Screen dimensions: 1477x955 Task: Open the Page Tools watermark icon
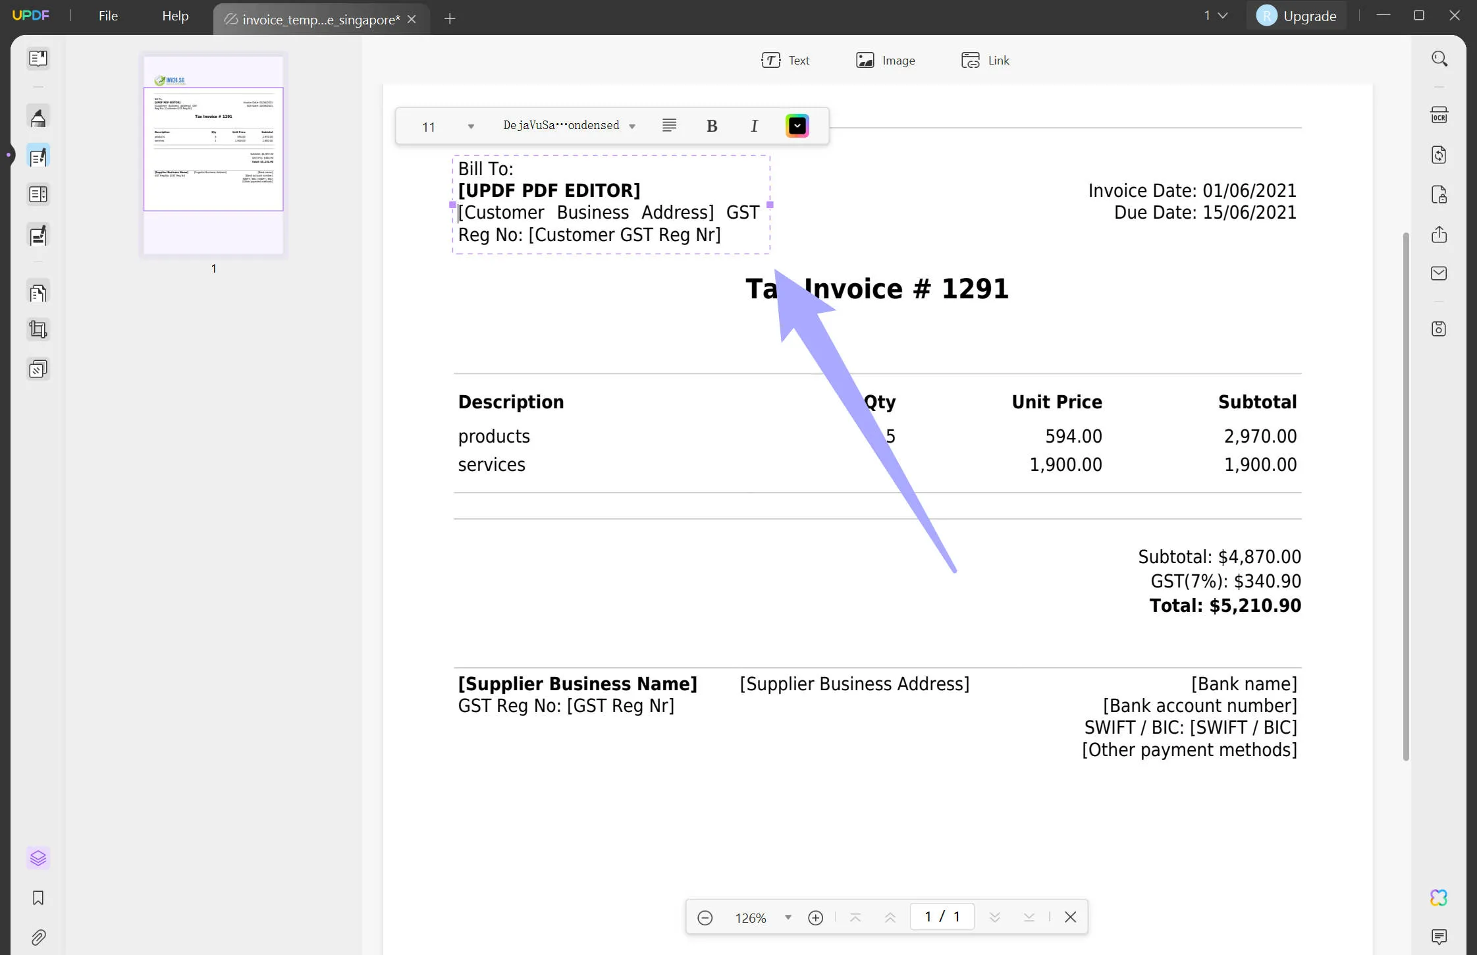(38, 369)
